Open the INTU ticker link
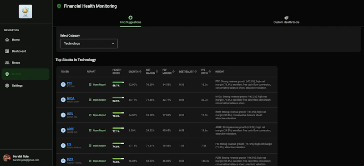 [x=70, y=114]
